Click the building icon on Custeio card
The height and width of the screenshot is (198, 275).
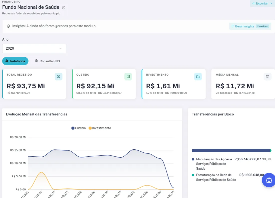click(128, 77)
